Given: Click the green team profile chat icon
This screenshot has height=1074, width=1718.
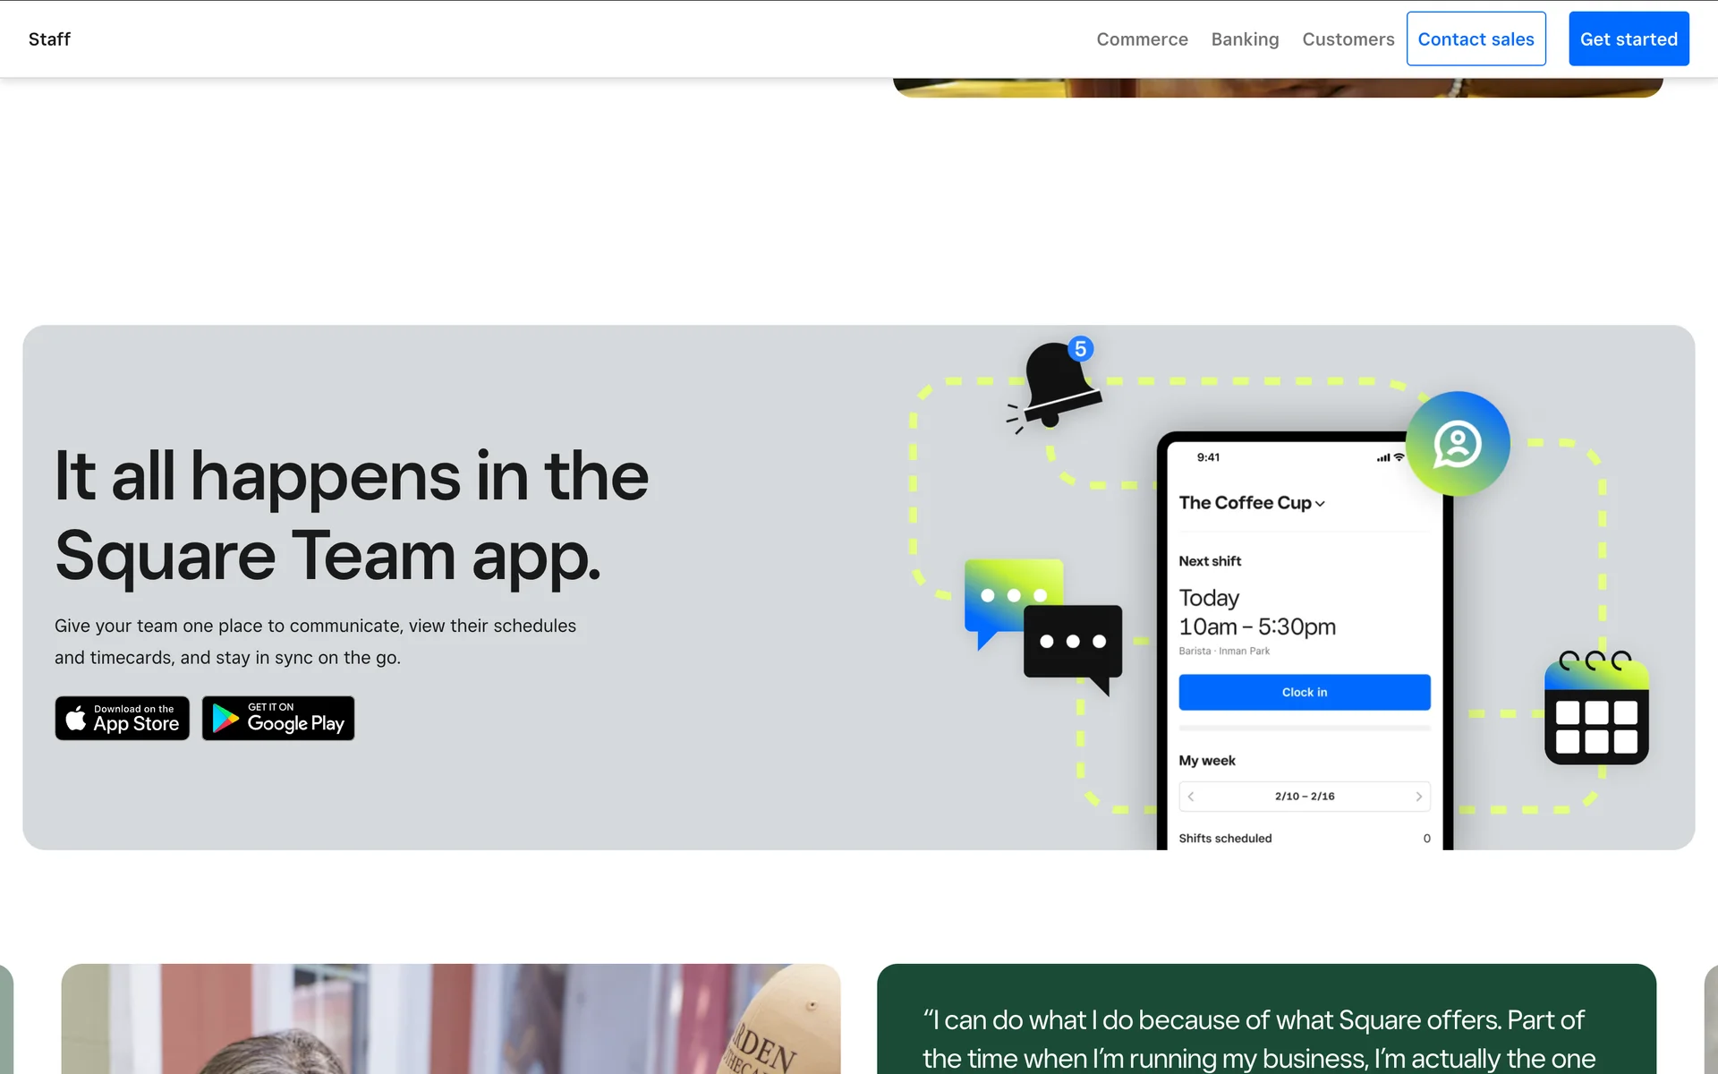Looking at the screenshot, I should [x=1458, y=444].
